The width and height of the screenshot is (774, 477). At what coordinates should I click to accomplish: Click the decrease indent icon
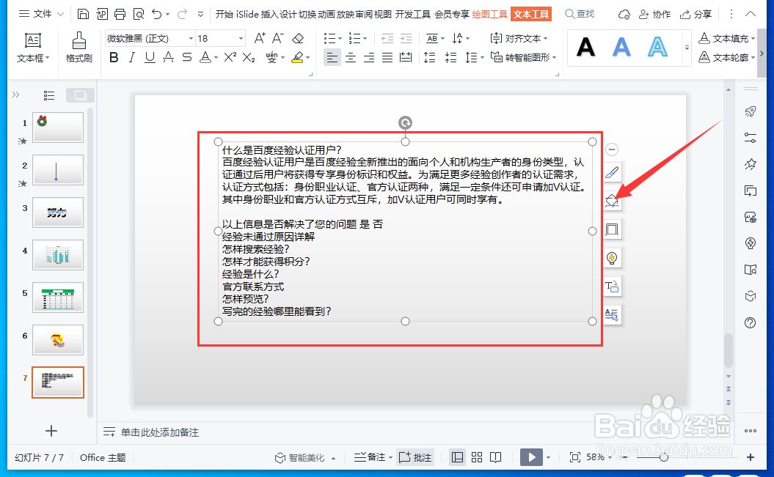click(x=387, y=38)
